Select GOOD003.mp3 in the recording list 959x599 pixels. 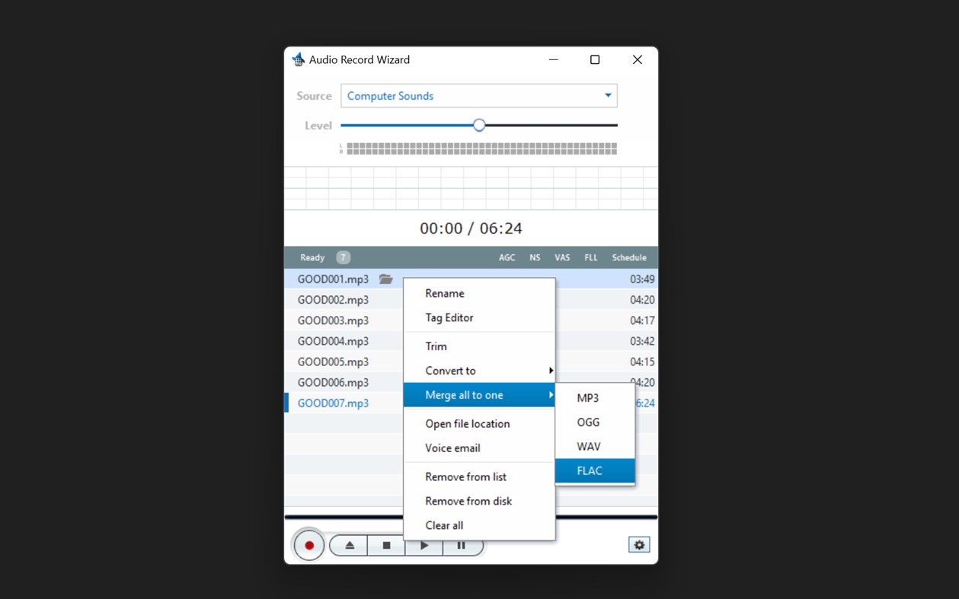(334, 320)
